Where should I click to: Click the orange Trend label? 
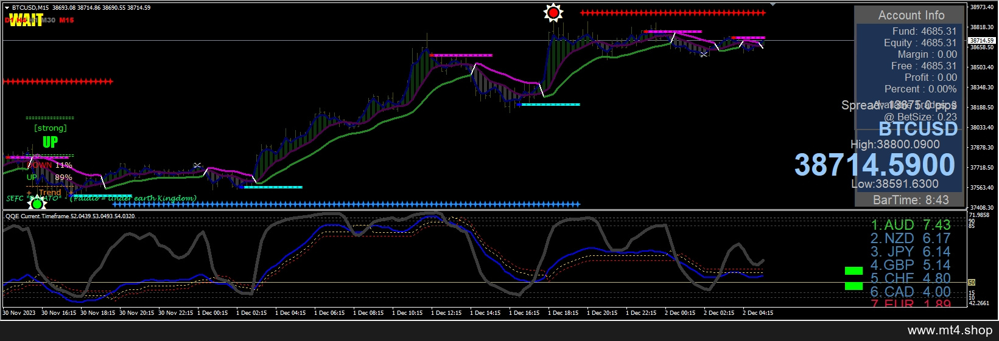[50, 192]
